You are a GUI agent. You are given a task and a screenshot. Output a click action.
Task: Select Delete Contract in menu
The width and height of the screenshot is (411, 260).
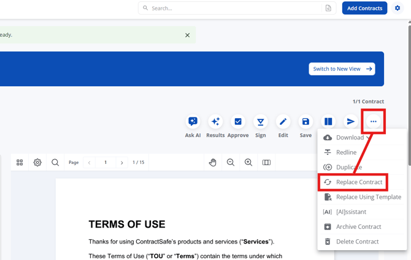tap(357, 242)
